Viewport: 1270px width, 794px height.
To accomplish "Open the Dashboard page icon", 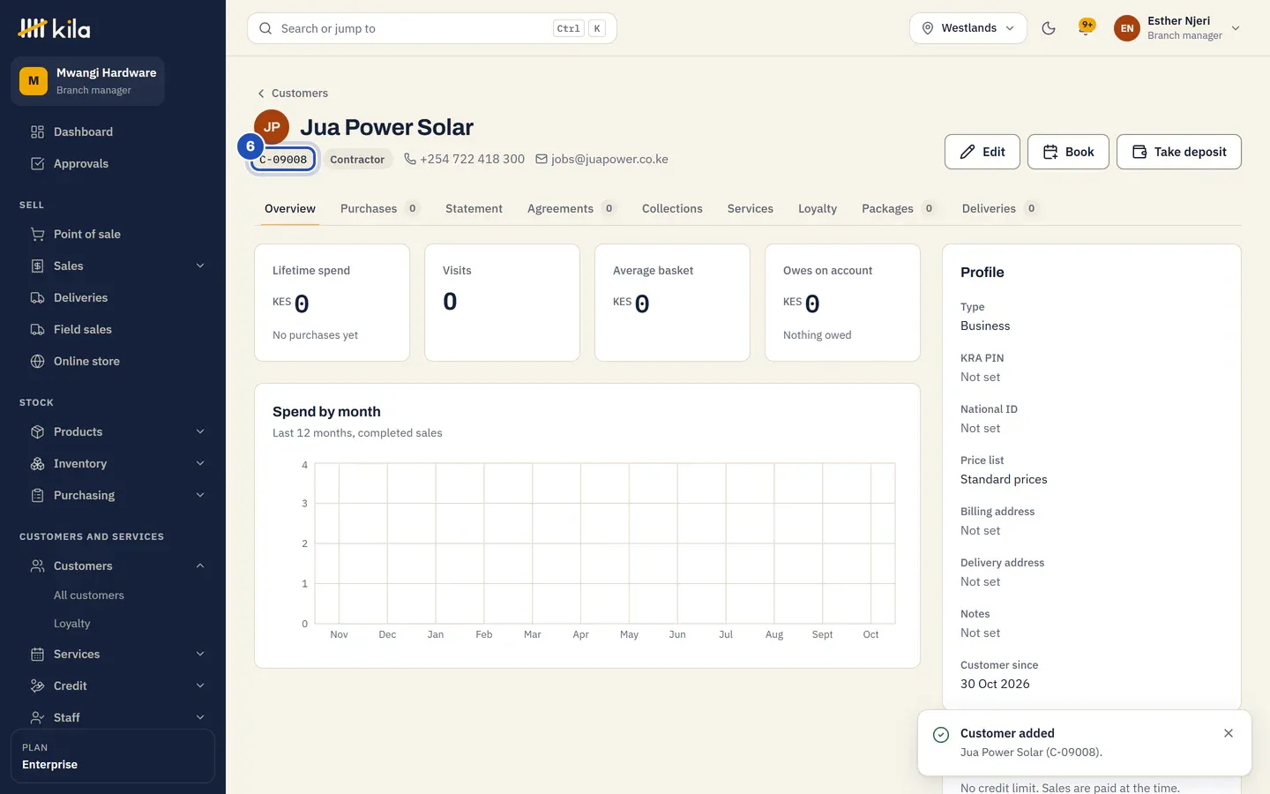I will click(x=37, y=132).
